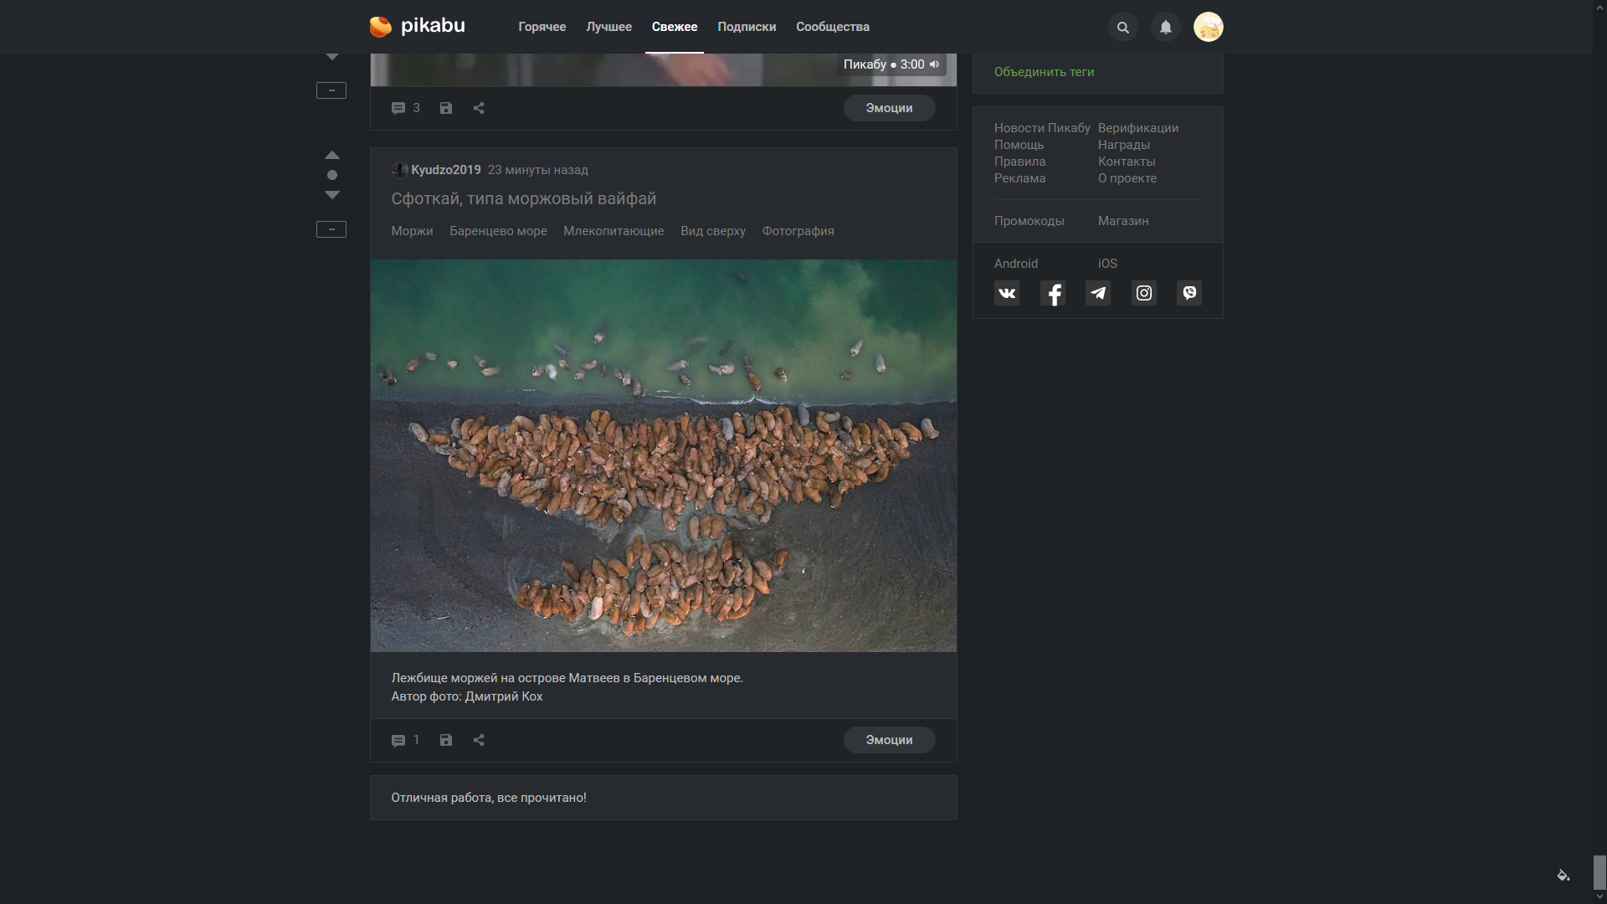This screenshot has height=904, width=1607.
Task: Save the walrus post with floppy icon
Action: coord(446,740)
